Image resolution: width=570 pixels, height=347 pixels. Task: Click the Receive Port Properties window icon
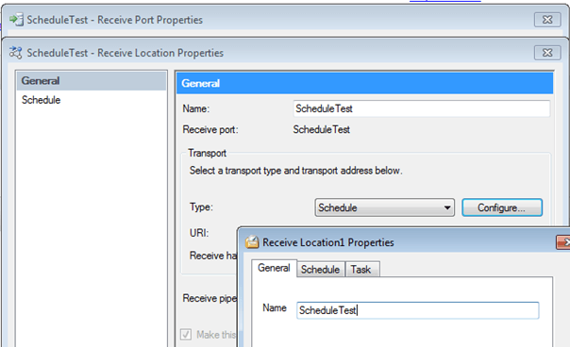(16, 20)
